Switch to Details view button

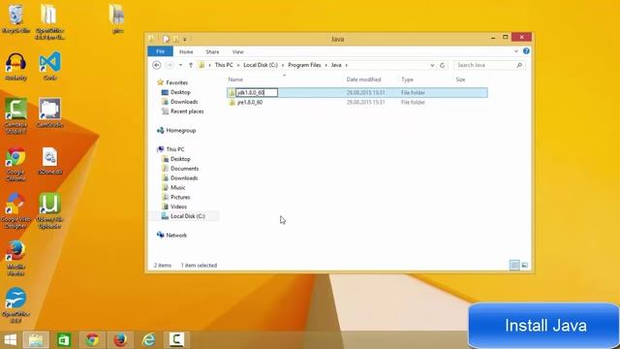(x=514, y=265)
